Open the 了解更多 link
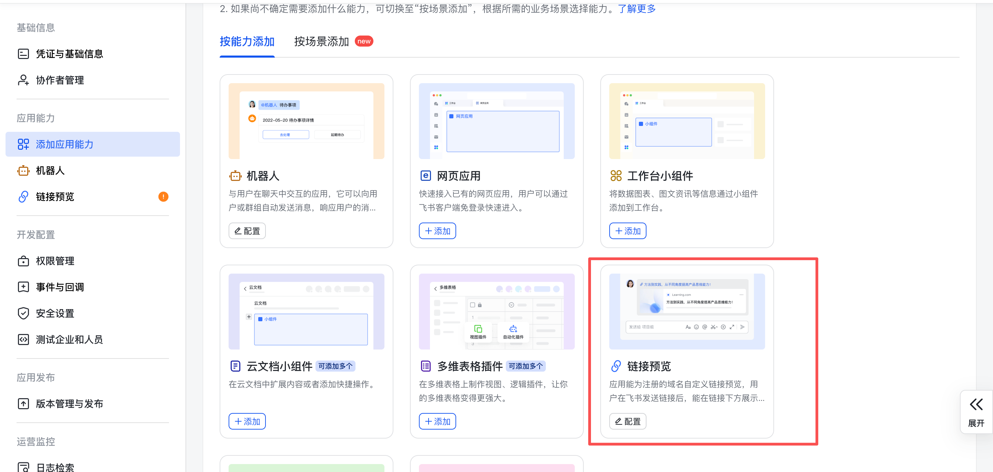The width and height of the screenshot is (993, 472). [x=636, y=9]
